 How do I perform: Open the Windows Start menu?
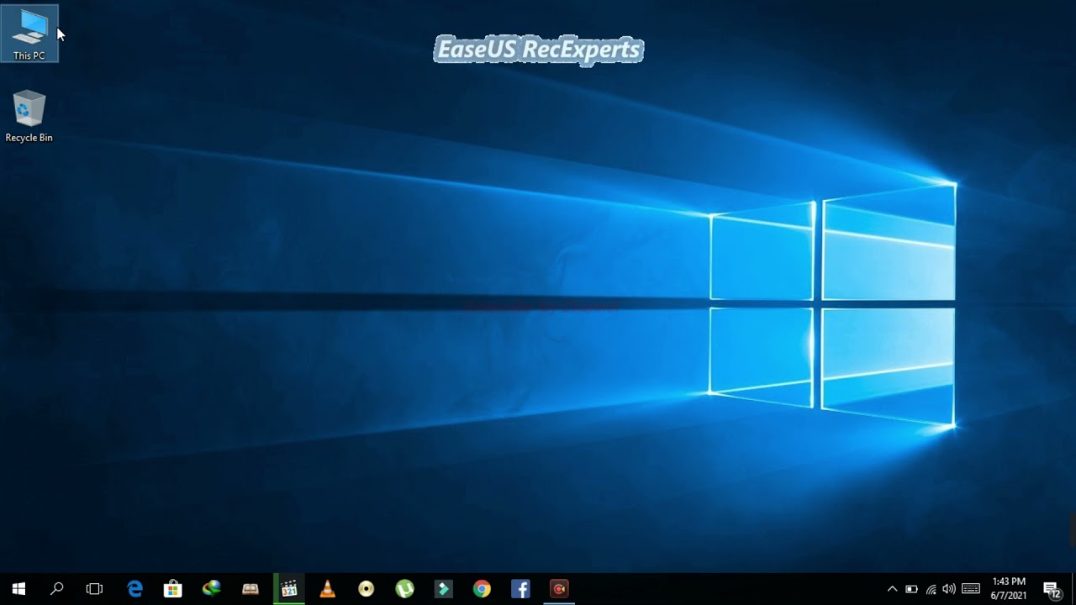pos(18,589)
